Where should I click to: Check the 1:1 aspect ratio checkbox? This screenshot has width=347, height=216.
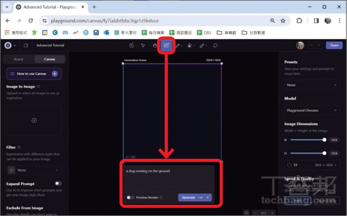289,165
